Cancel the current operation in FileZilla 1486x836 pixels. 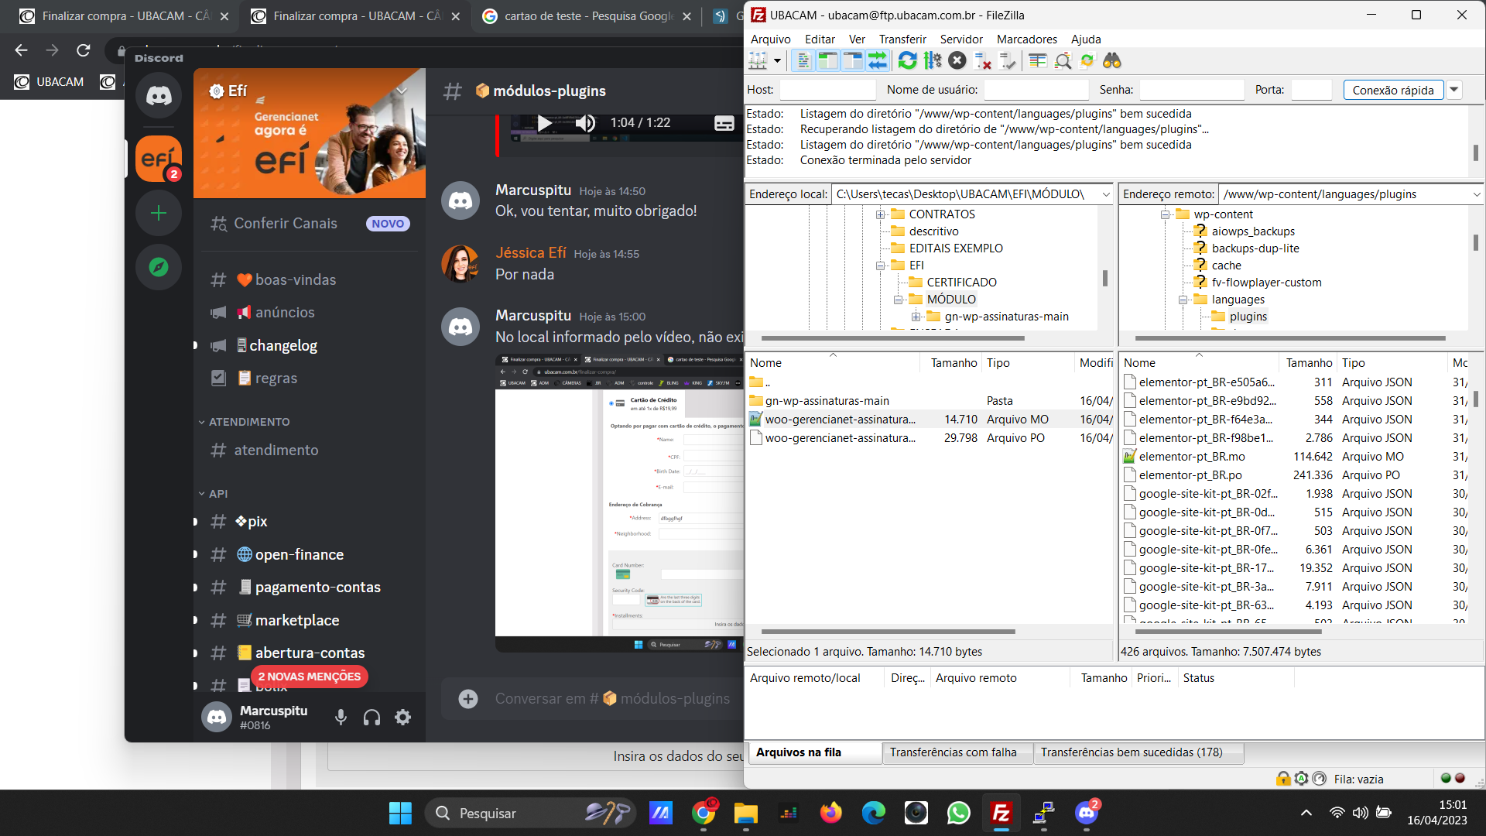click(957, 60)
